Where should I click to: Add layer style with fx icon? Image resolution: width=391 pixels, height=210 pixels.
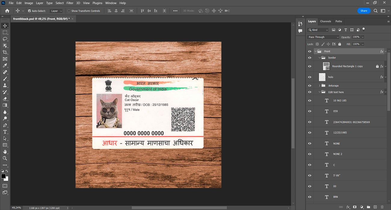click(348, 207)
